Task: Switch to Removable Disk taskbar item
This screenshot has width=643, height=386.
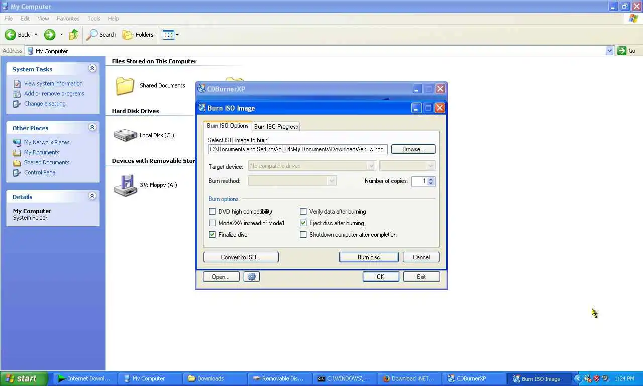Action: 280,378
